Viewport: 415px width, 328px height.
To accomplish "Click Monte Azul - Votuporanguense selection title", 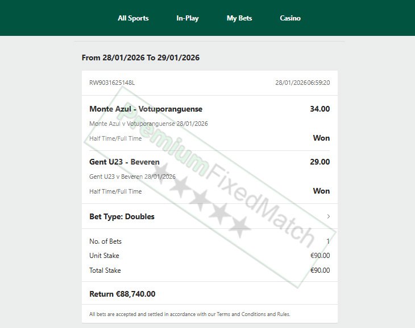I will tap(146, 109).
